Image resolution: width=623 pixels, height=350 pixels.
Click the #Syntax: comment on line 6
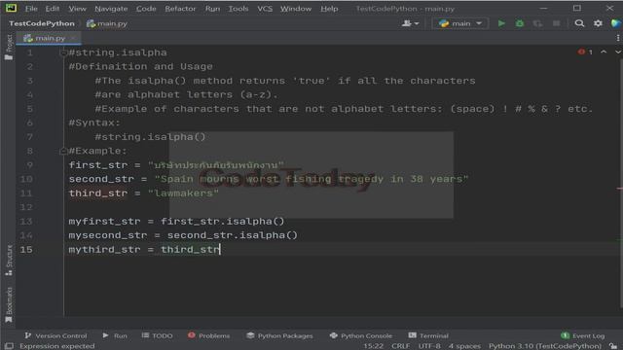[94, 122]
